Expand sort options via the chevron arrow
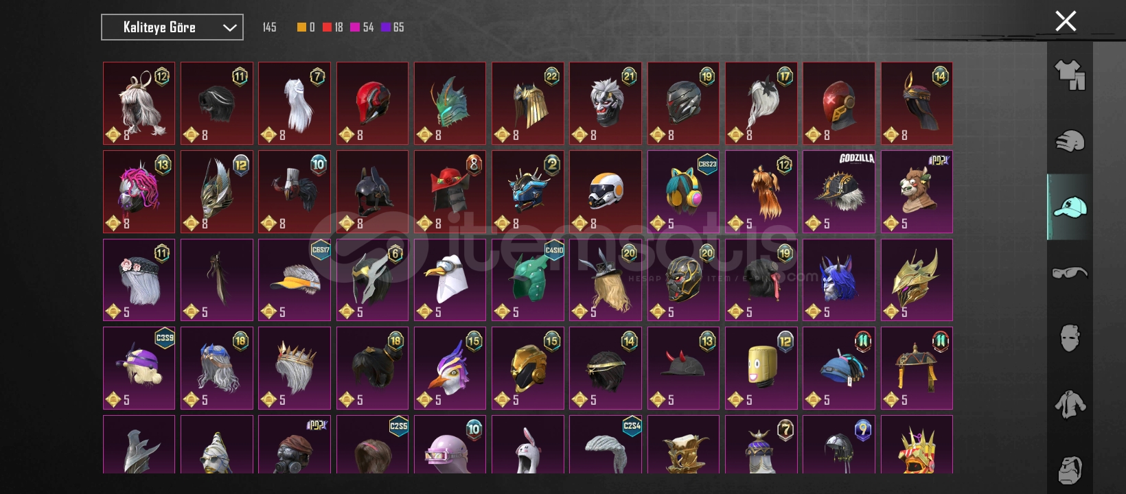This screenshot has width=1126, height=494. point(229,28)
